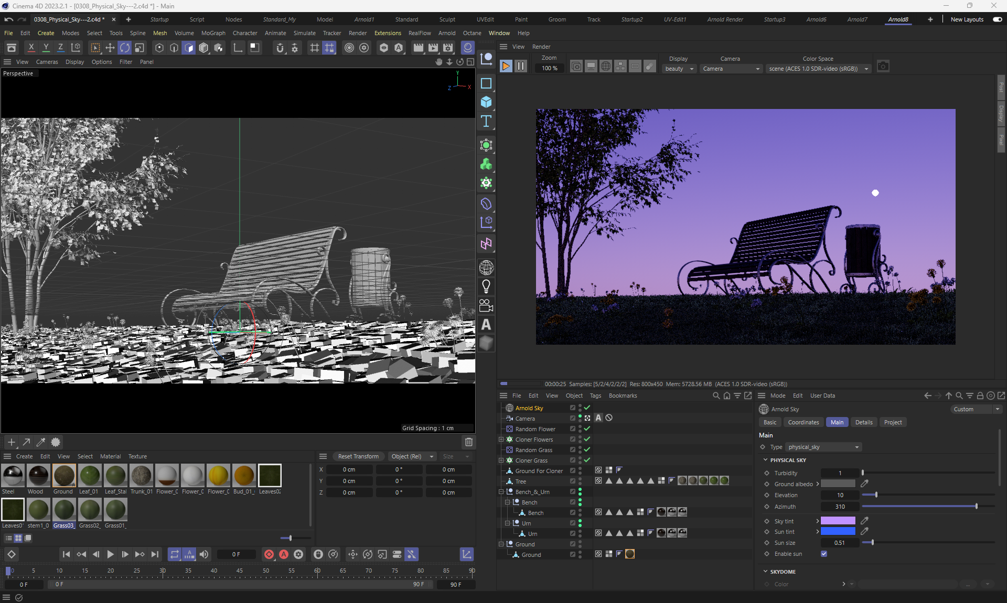
Task: Click the Light object bulb icon
Action: (486, 287)
